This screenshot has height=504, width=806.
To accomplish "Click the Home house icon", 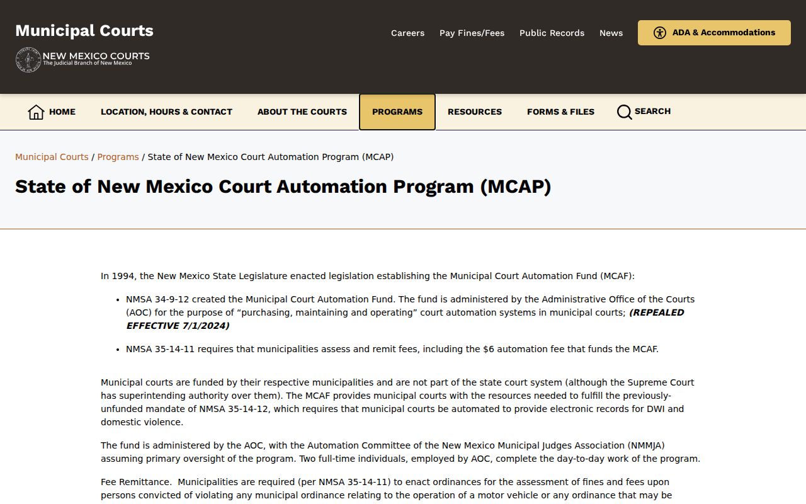I will (x=36, y=112).
